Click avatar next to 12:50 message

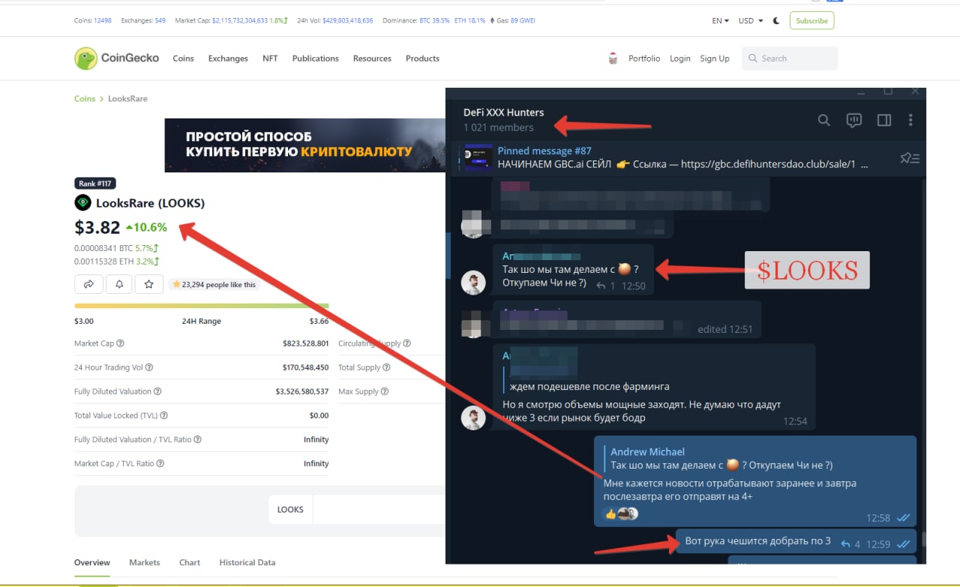coord(473,283)
